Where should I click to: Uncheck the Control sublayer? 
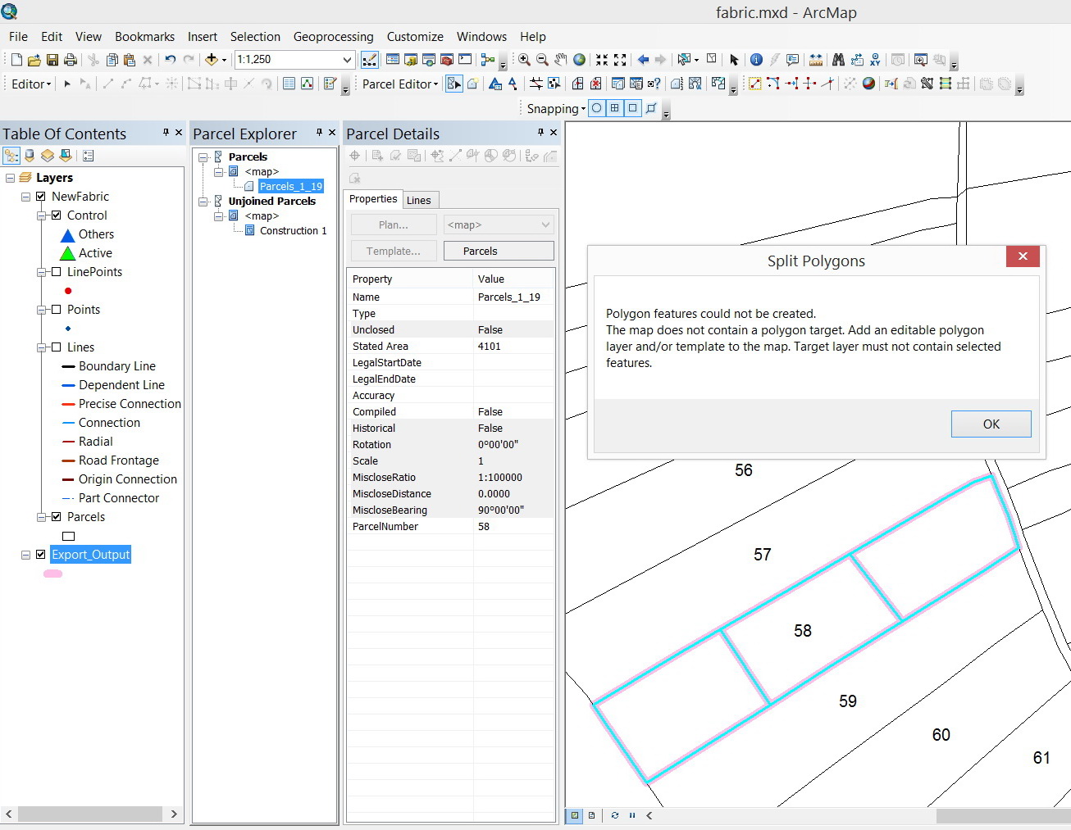57,215
